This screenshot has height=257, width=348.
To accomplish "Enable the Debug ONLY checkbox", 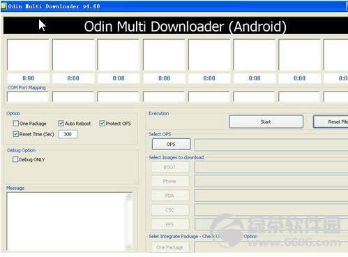I will 15,159.
